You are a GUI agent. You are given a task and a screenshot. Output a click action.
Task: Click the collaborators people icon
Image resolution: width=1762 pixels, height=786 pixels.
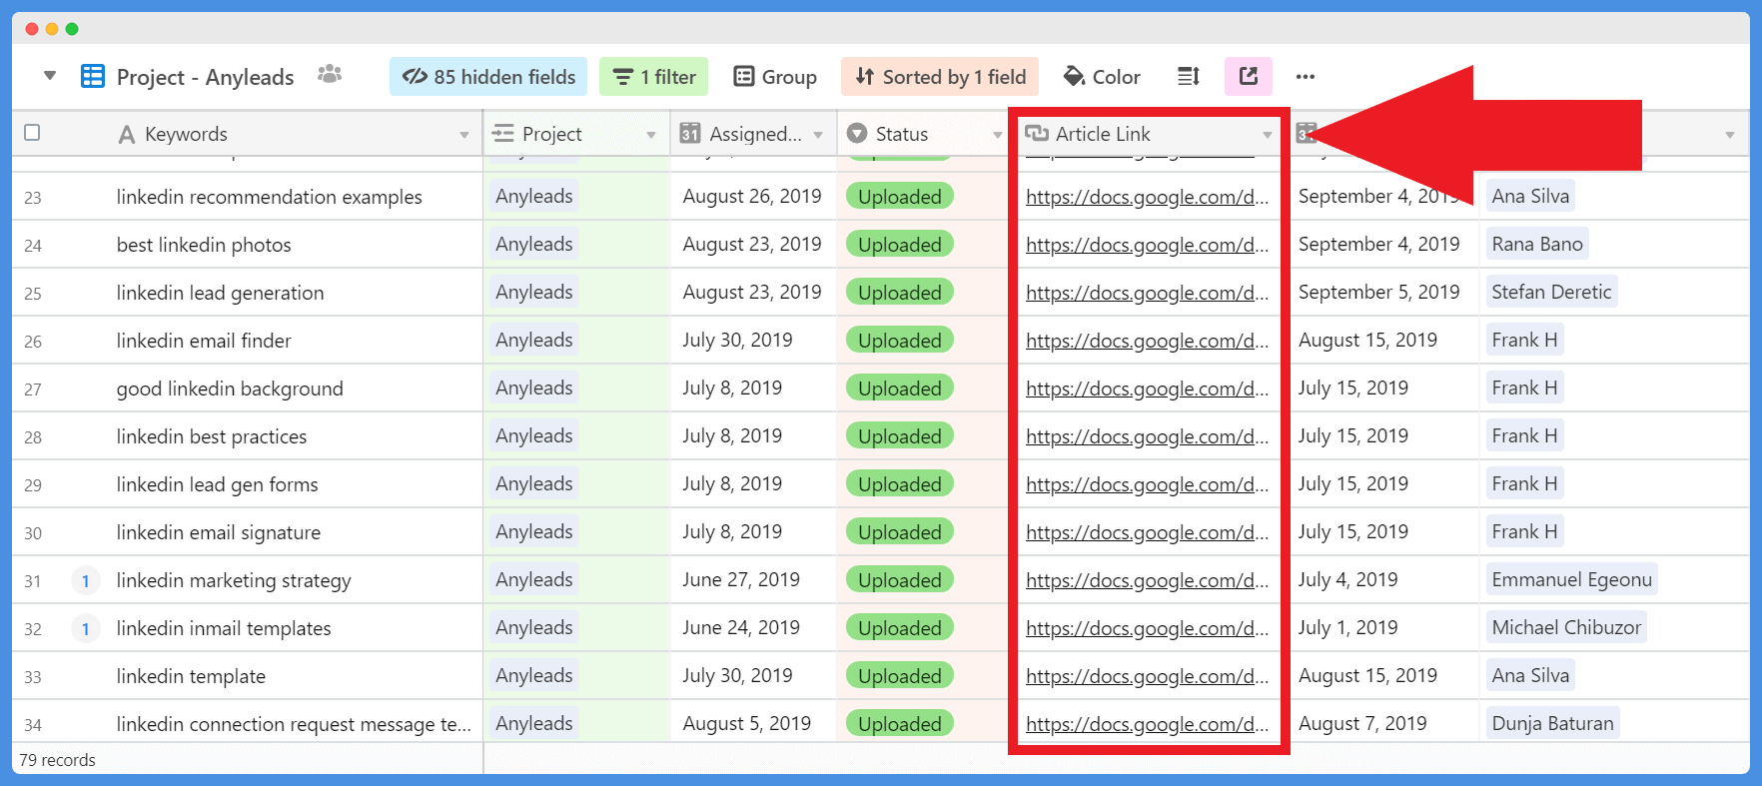pyautogui.click(x=330, y=74)
